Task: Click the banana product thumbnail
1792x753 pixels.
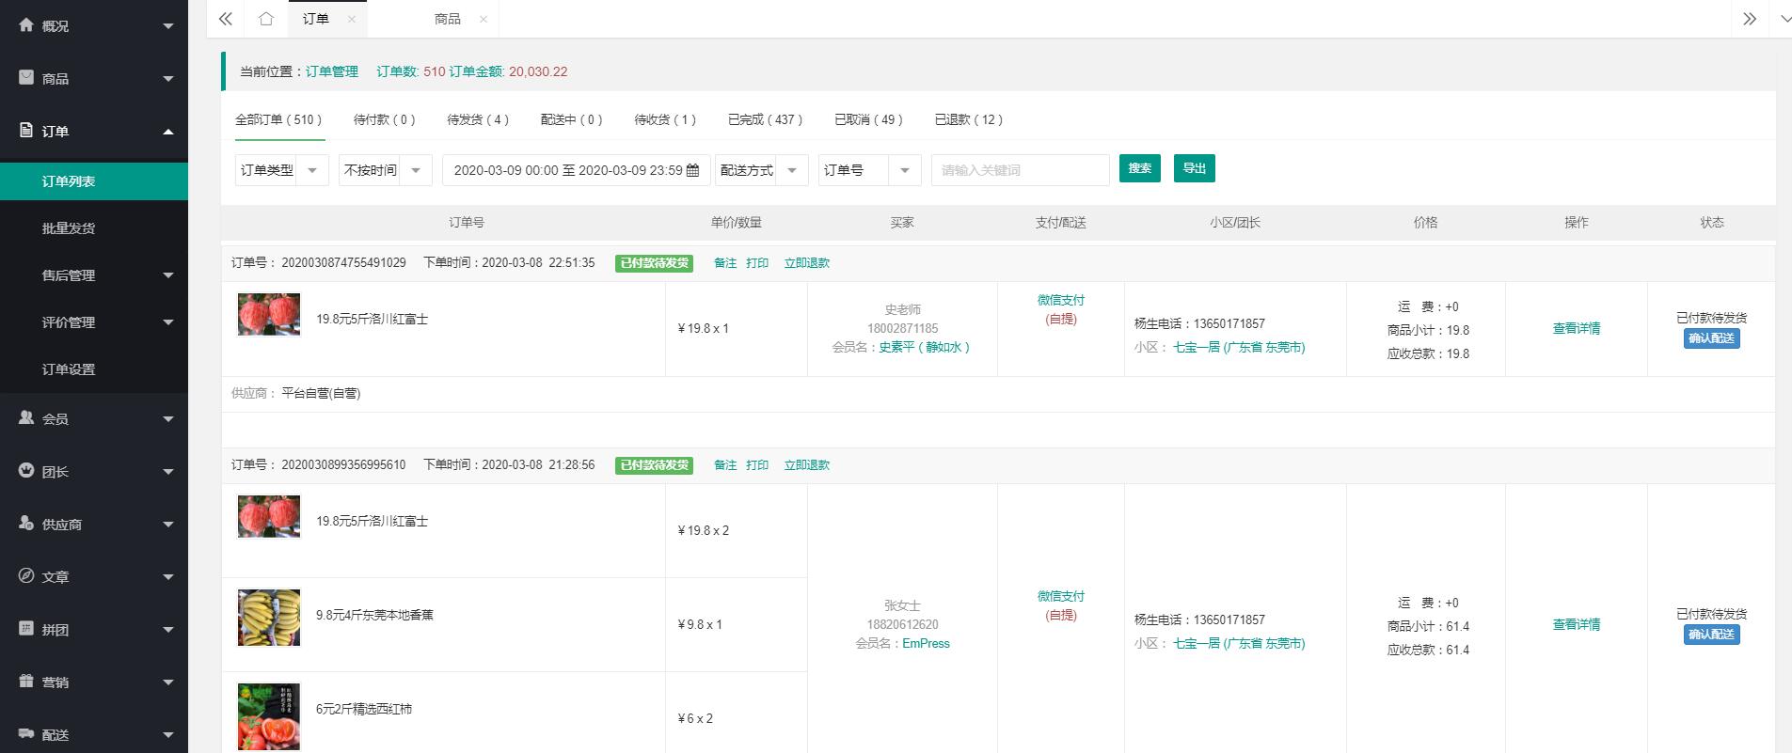Action: 269,618
